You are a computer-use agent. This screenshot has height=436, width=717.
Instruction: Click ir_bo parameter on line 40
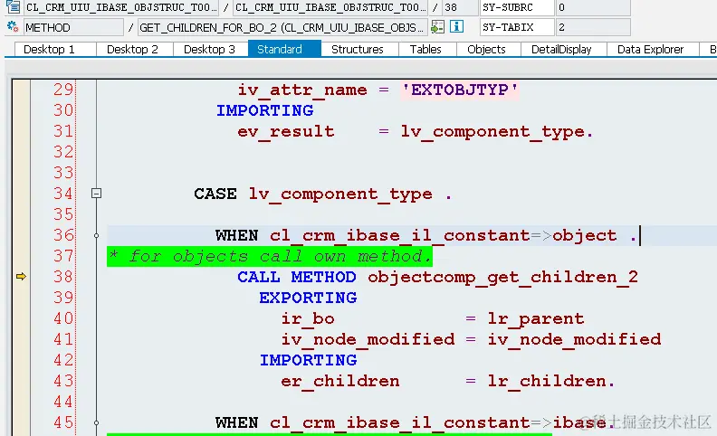(x=308, y=318)
